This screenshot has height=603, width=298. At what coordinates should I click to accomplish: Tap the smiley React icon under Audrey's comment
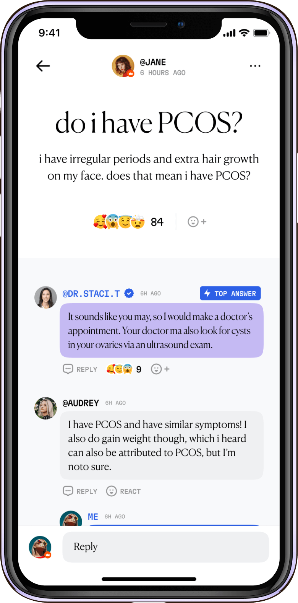111,491
